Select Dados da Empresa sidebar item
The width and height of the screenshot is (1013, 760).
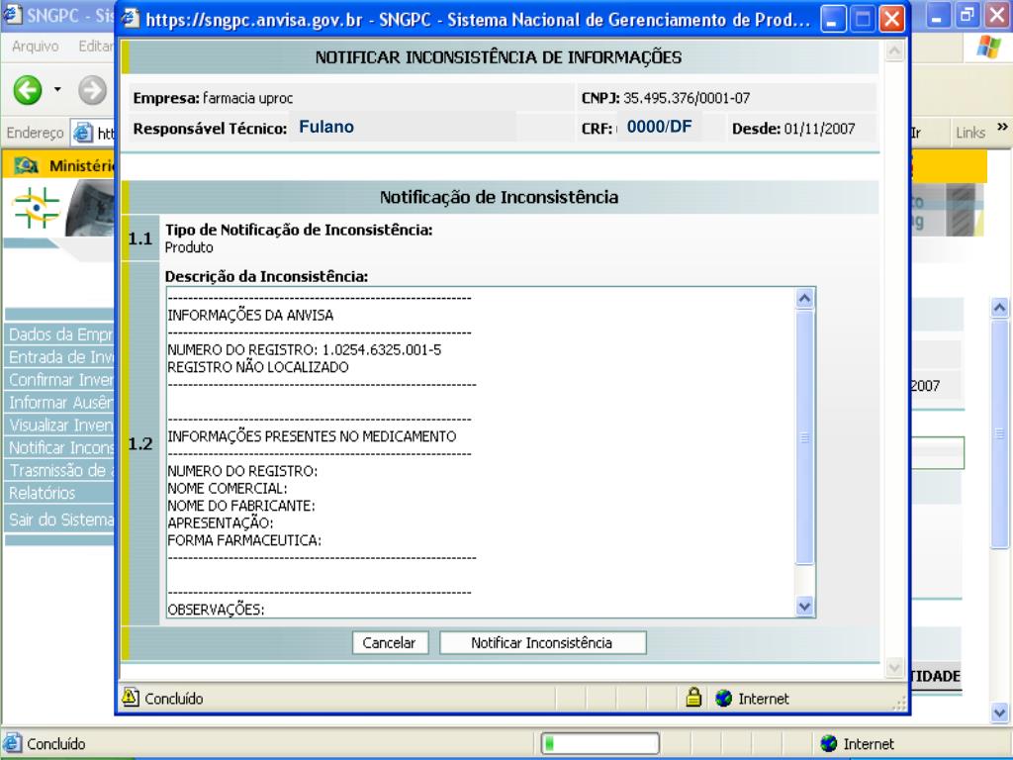60,334
